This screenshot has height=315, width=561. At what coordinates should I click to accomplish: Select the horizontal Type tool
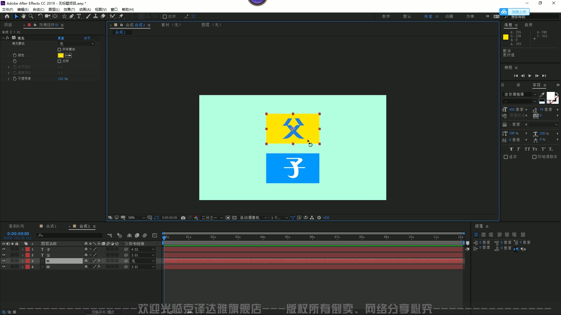click(x=79, y=16)
